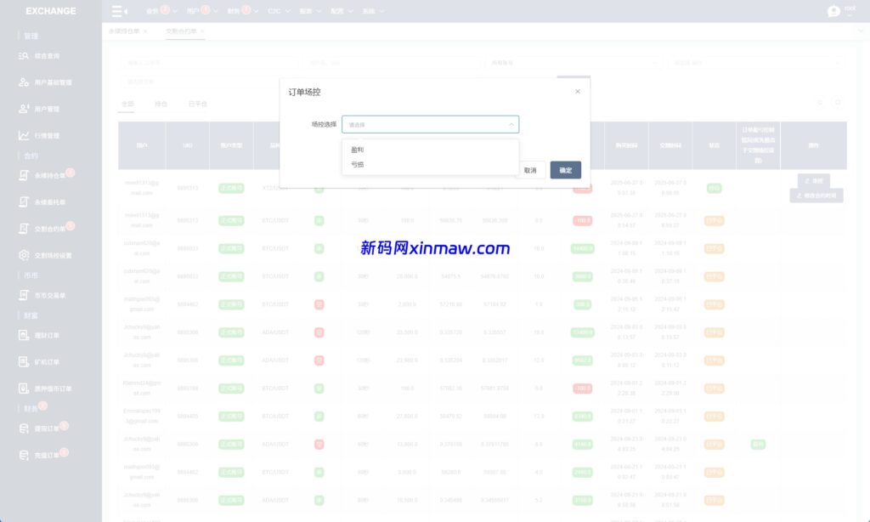The width and height of the screenshot is (870, 522).
Task: Select 盈利 option in the dropdown list
Action: [x=358, y=149]
